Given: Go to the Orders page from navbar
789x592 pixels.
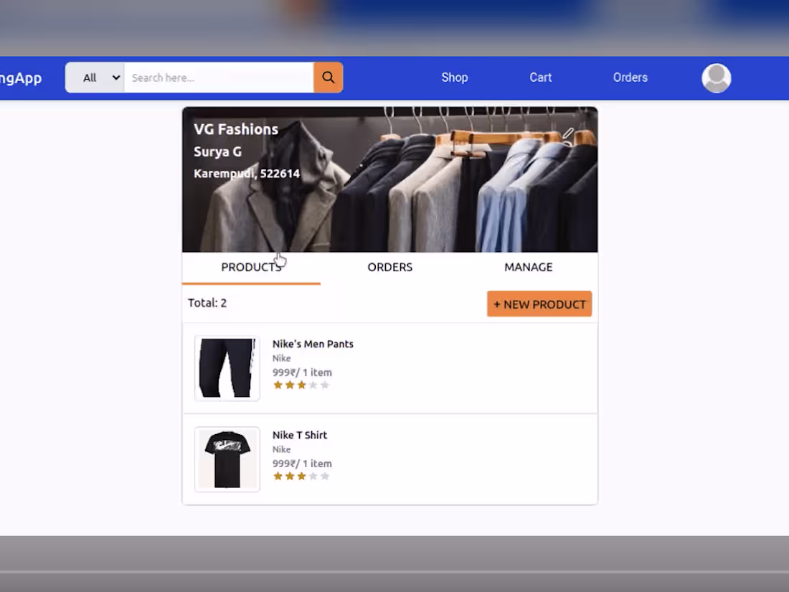Looking at the screenshot, I should (x=630, y=77).
